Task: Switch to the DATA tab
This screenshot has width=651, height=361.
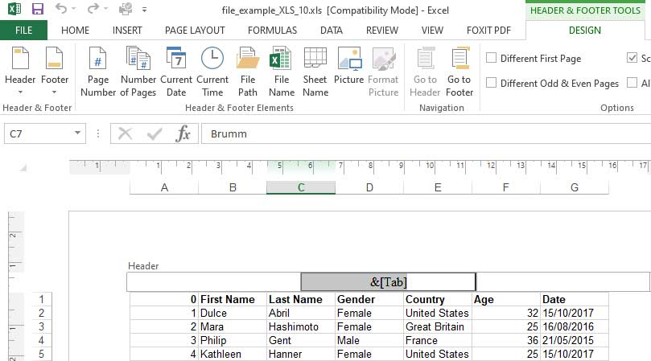Action: (332, 31)
